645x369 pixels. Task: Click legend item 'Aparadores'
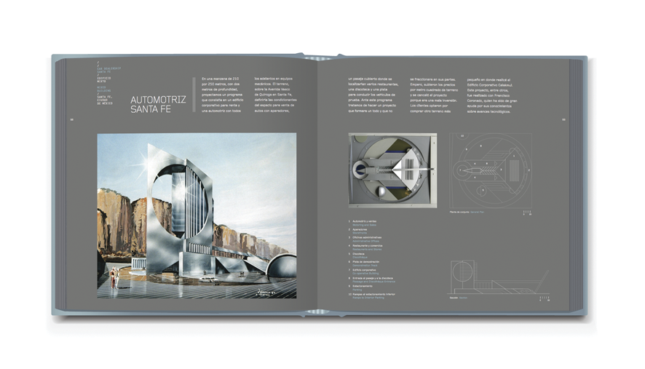tap(360, 229)
